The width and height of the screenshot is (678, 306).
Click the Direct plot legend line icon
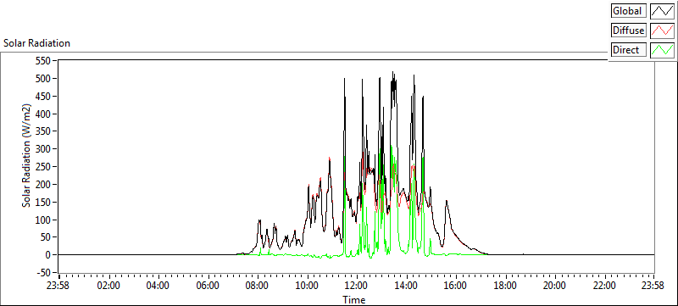point(663,50)
